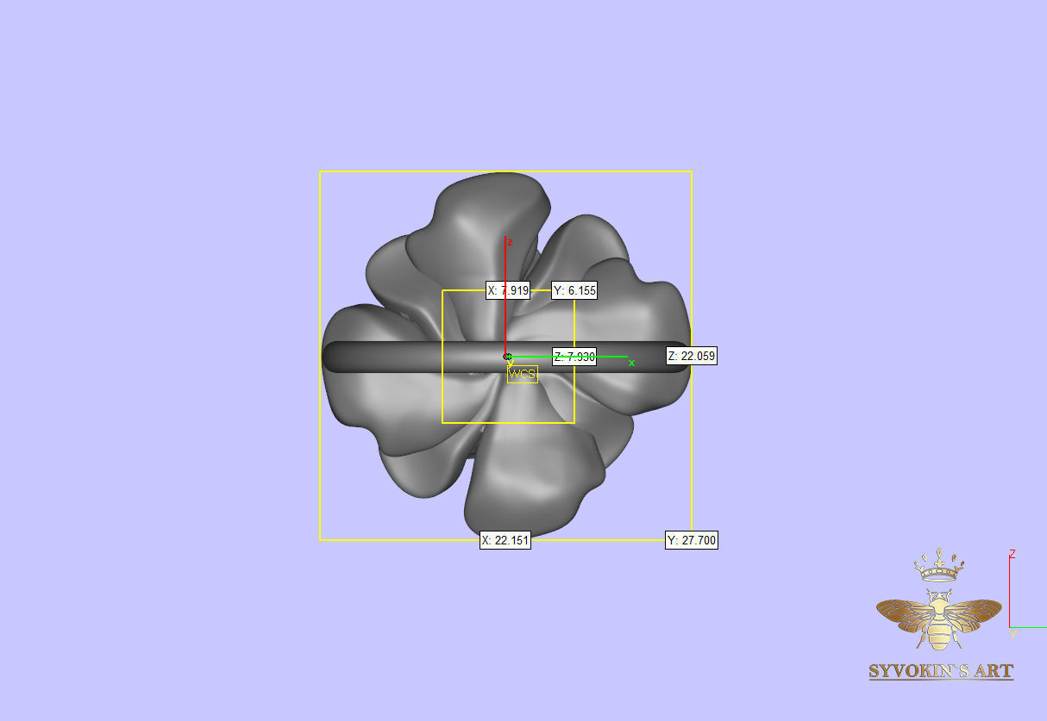Screen dimensions: 1047x721
Task: Click the "X: 22.151" dimension label
Action: tap(505, 540)
